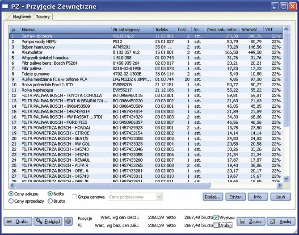Click the vertical scrollbar down arrow

point(286,179)
